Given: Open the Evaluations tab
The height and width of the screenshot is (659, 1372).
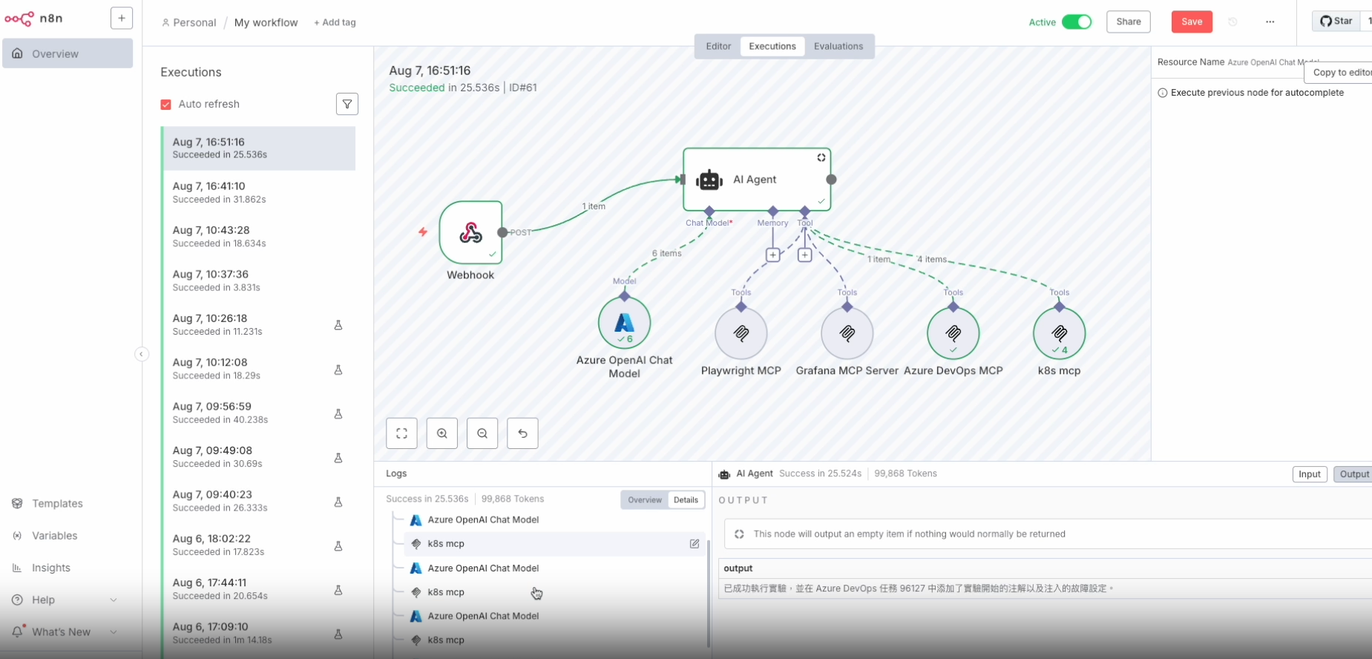Looking at the screenshot, I should click(838, 46).
